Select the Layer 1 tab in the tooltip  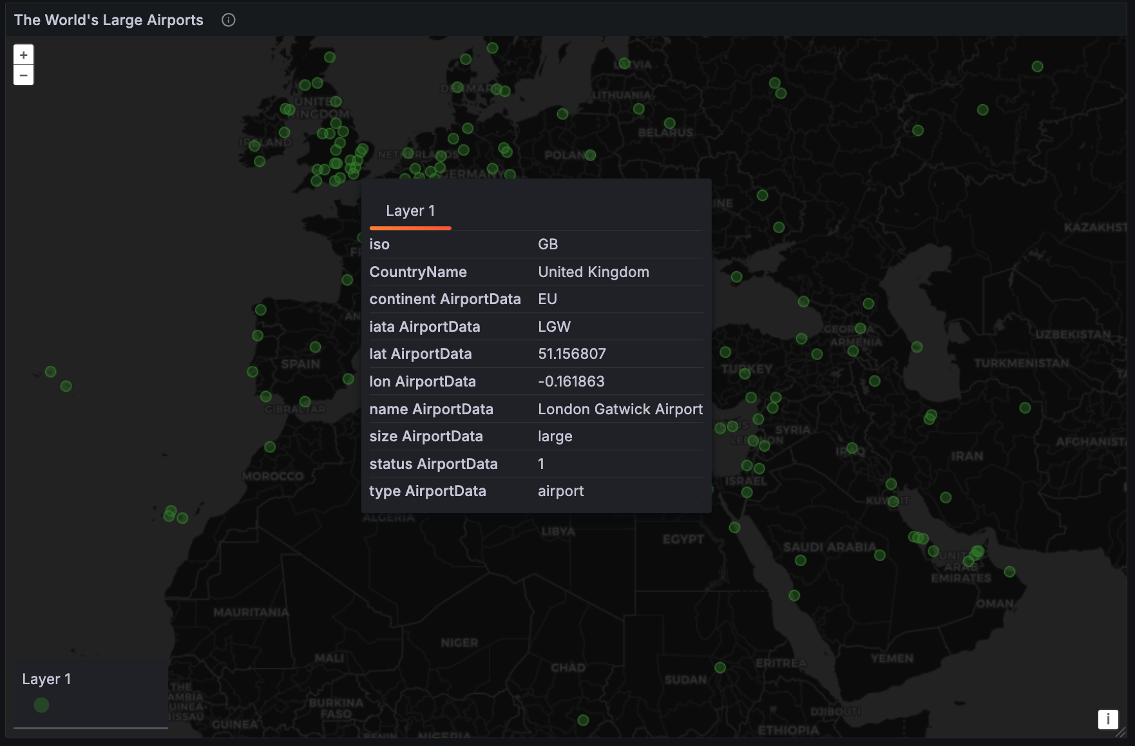click(x=410, y=211)
